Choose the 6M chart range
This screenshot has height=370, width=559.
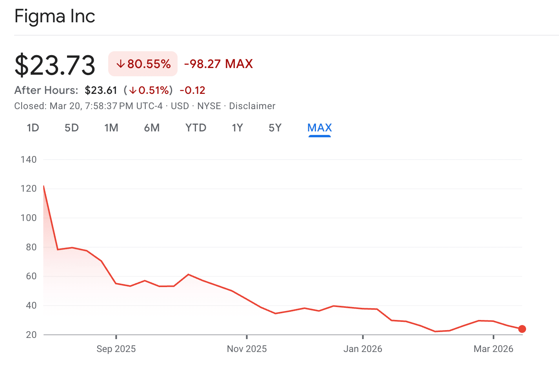point(152,128)
